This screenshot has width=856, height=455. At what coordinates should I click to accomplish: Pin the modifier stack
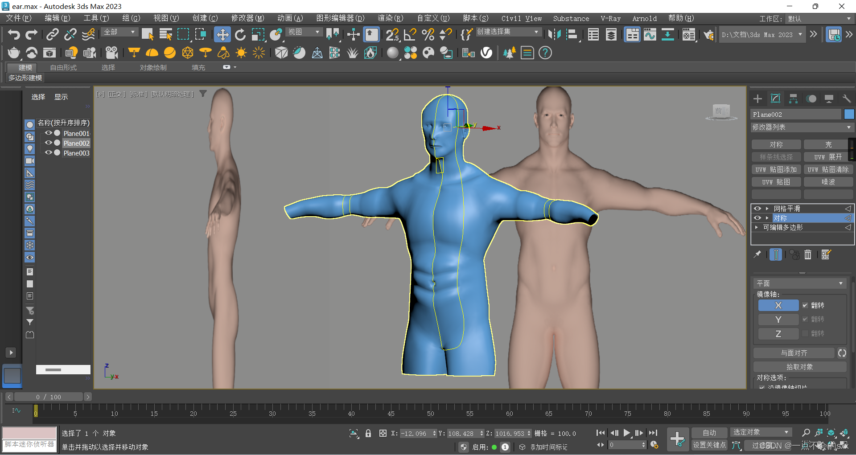click(757, 254)
